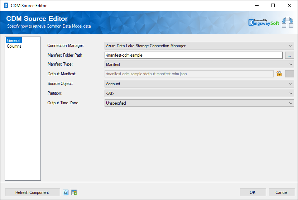Click the CDM component icon in the banner
298x200 pixels.
click(x=288, y=22)
